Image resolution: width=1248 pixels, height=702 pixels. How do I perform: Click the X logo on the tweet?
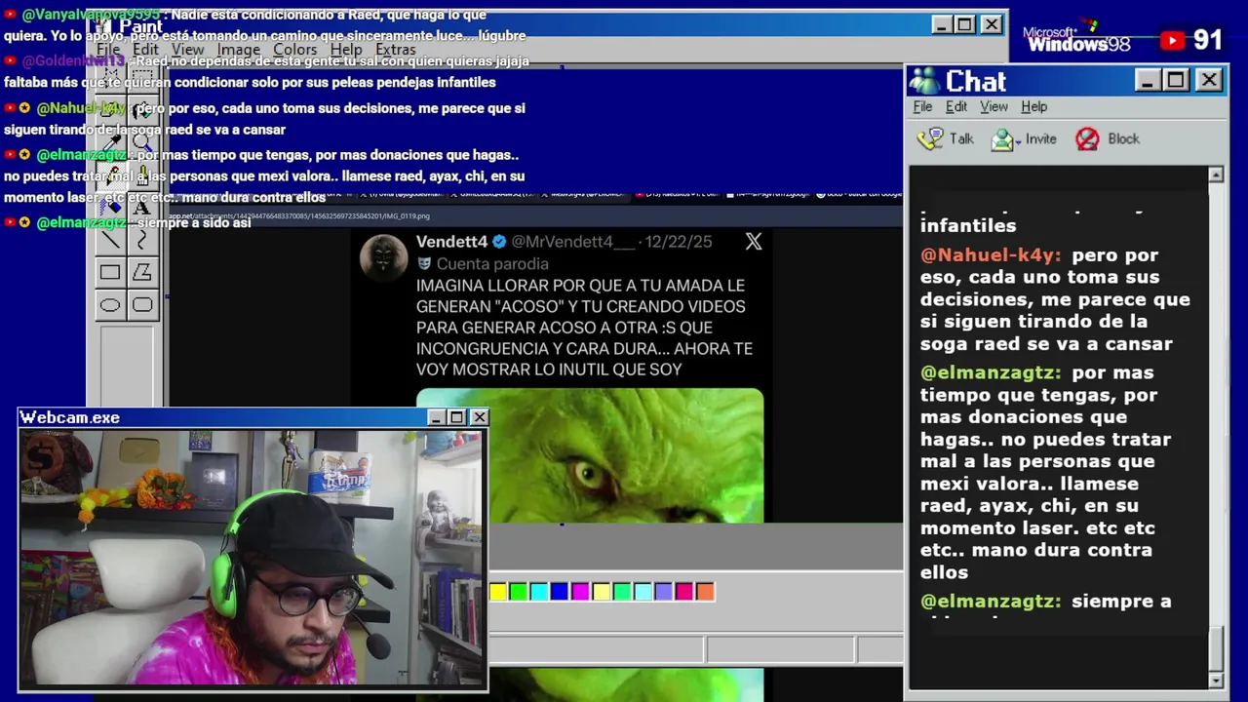click(754, 242)
